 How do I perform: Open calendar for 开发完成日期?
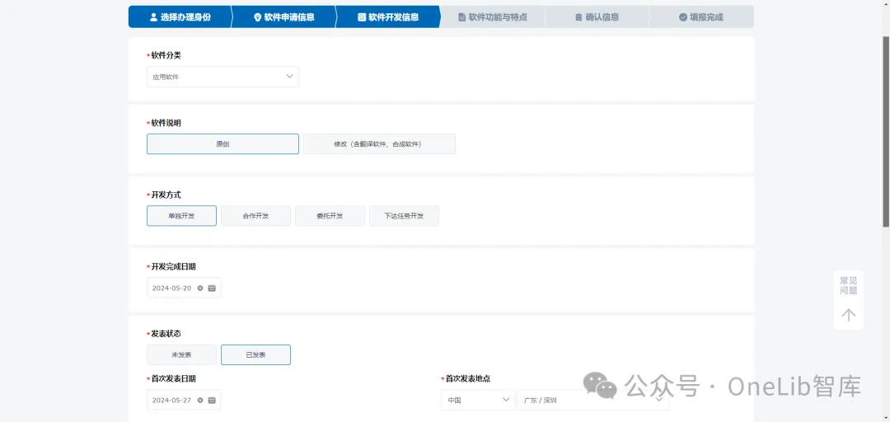pyautogui.click(x=212, y=288)
